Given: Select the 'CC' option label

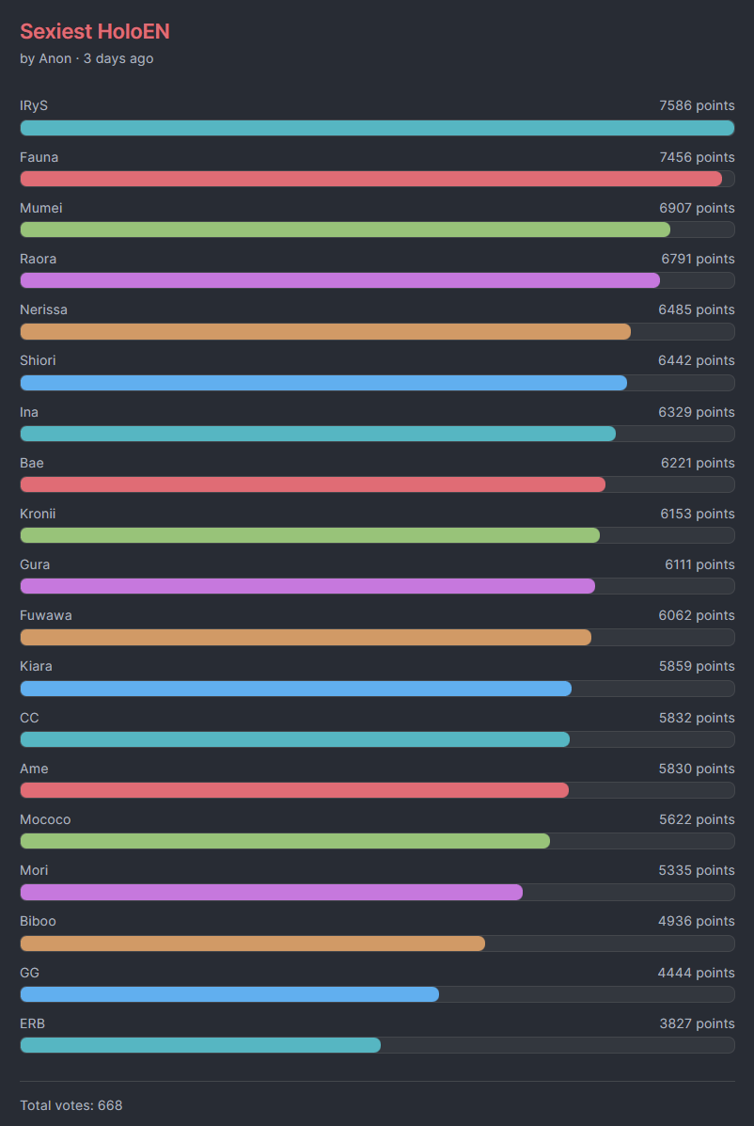Looking at the screenshot, I should 29,718.
